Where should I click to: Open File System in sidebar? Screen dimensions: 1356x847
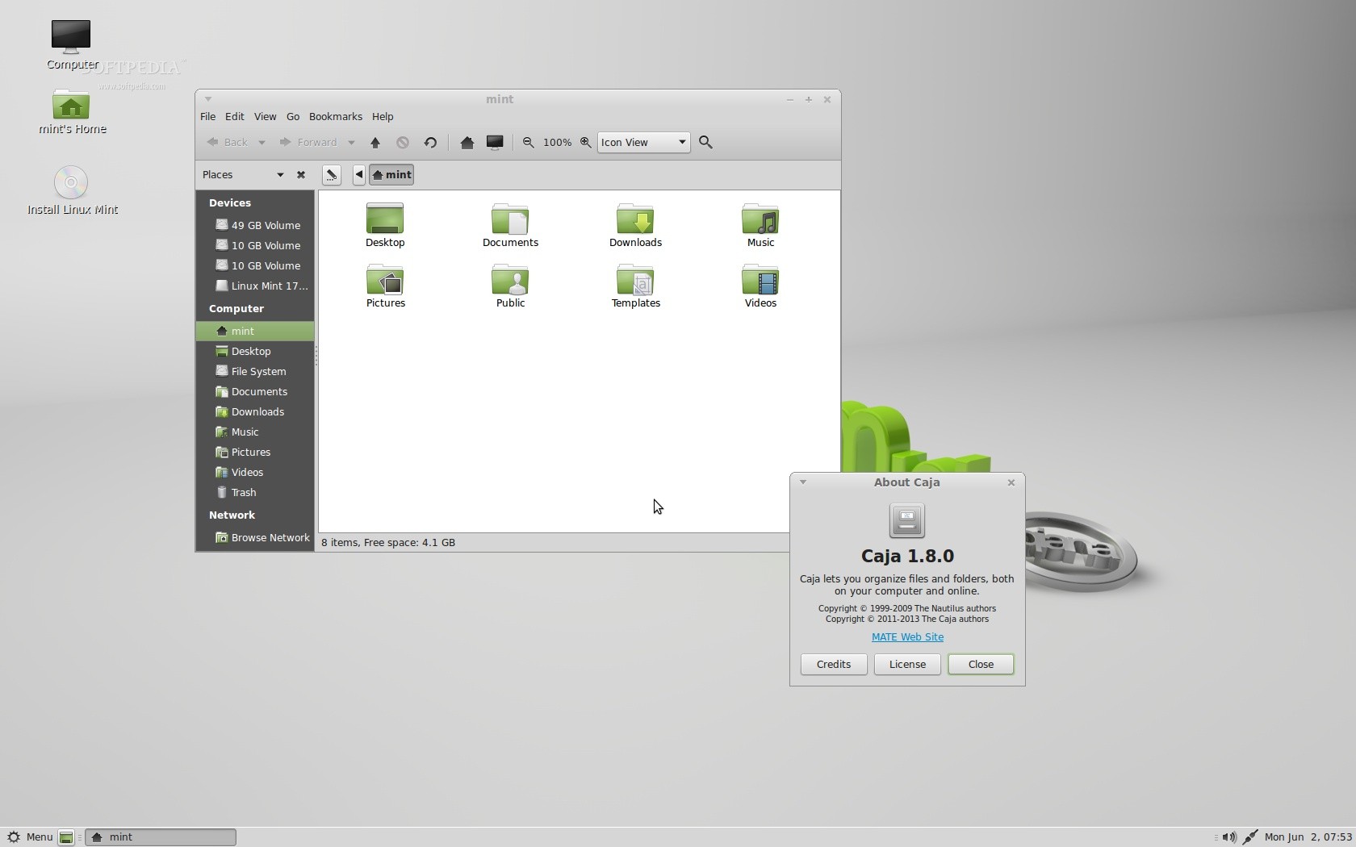[255, 372]
